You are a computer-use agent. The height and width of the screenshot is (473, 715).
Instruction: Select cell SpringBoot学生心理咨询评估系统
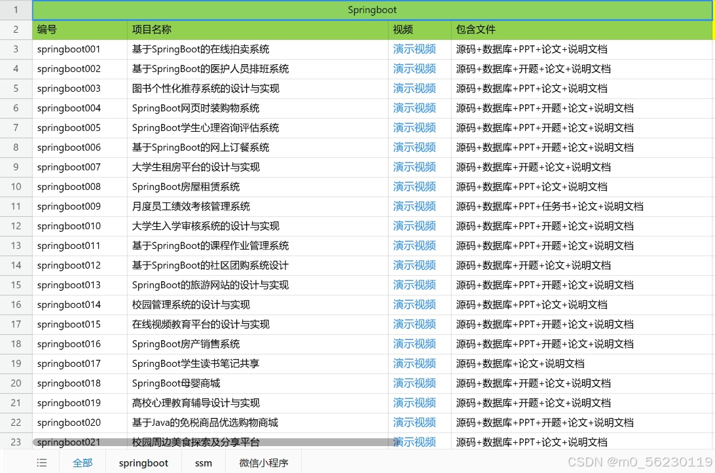[257, 128]
